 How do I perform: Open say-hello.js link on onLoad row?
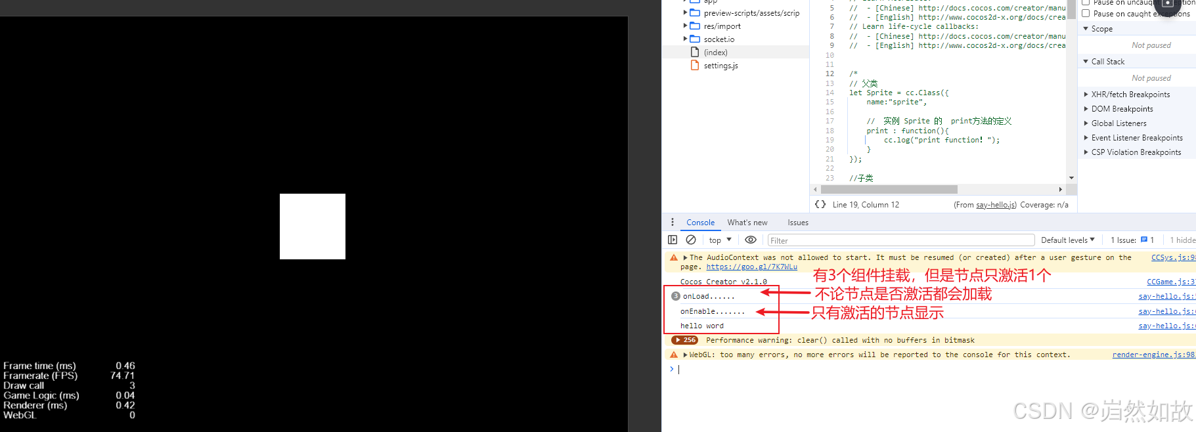click(1167, 296)
